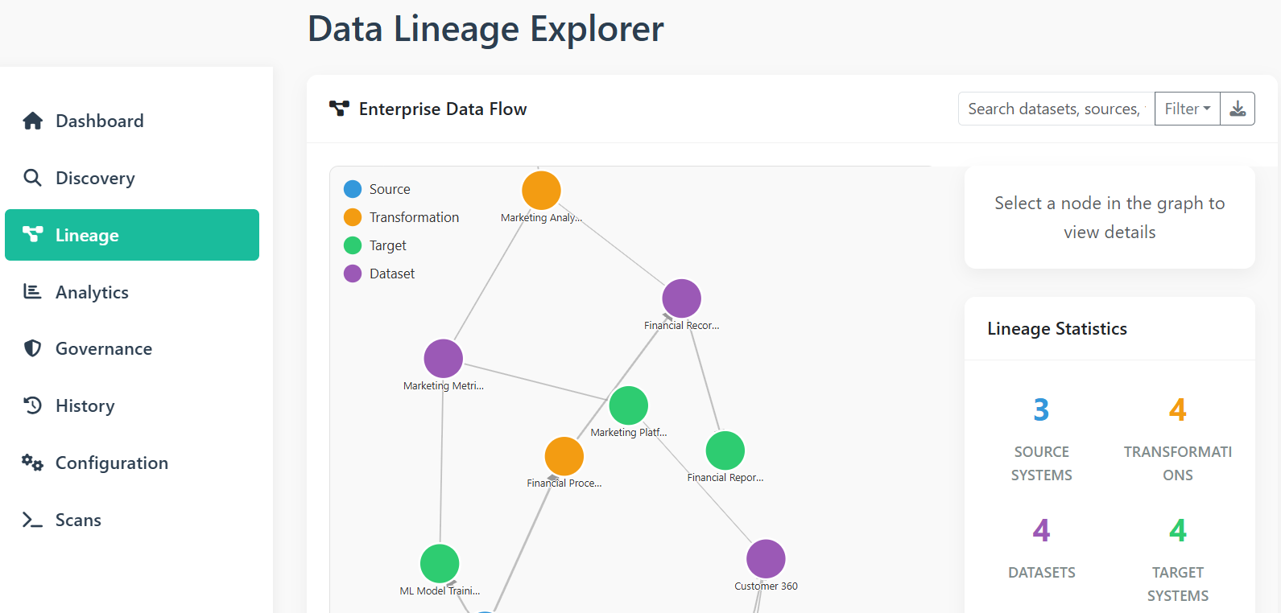Click the Dashboard home icon
This screenshot has height=613, width=1281.
[x=32, y=121]
